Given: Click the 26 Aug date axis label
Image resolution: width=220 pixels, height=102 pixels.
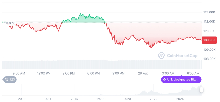Looking at the screenshot, I should [143, 73].
